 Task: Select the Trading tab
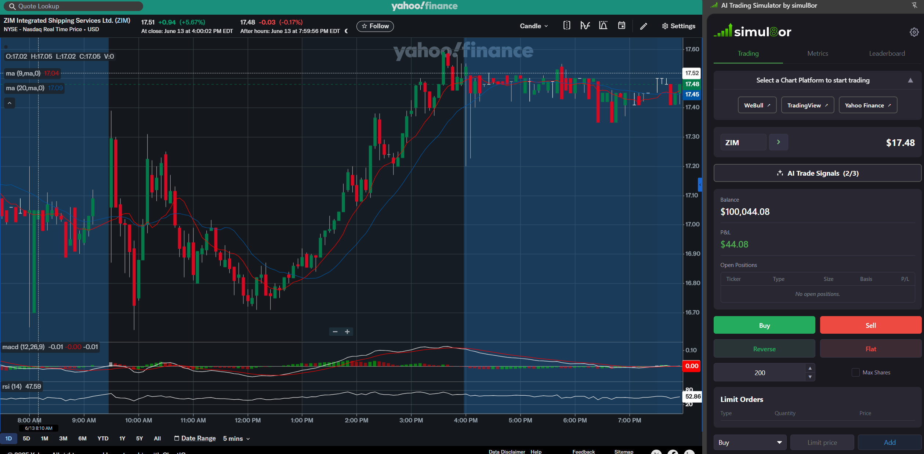[x=748, y=53]
